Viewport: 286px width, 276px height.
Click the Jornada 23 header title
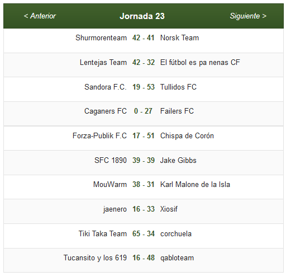pos(142,16)
